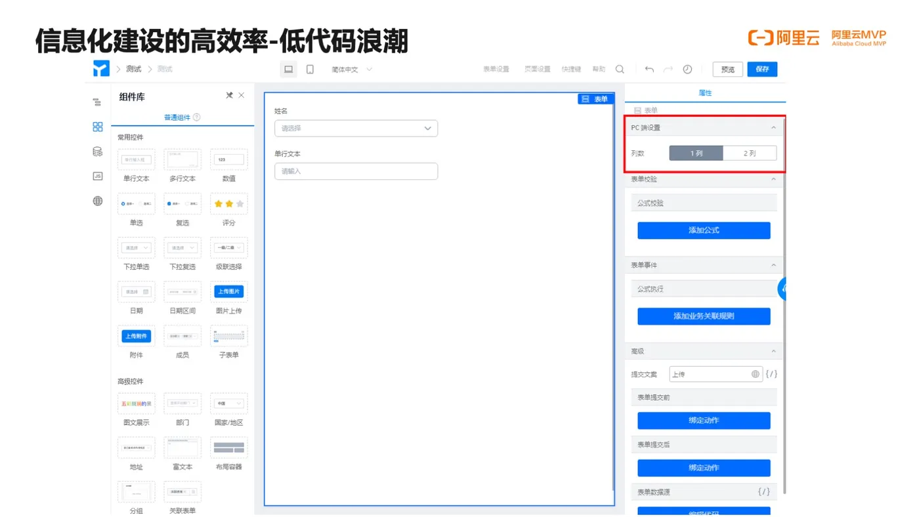Click the 保存 button
Screen dimensions: 919x517
coord(762,69)
